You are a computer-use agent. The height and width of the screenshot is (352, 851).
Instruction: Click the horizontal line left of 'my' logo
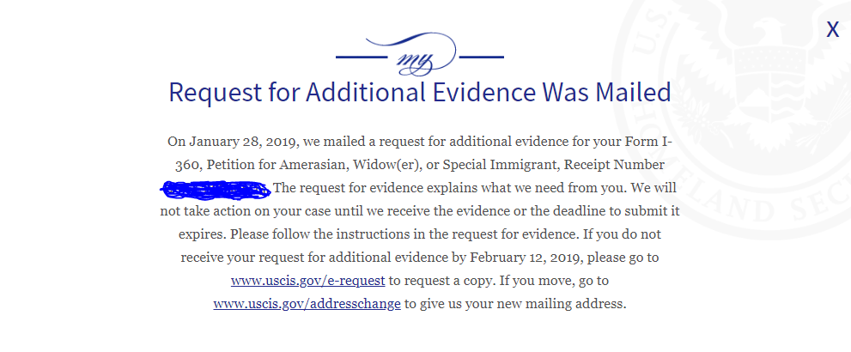[362, 57]
